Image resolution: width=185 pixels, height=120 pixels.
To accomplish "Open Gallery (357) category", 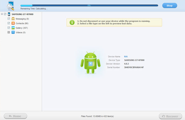I will pyautogui.click(x=22, y=28).
